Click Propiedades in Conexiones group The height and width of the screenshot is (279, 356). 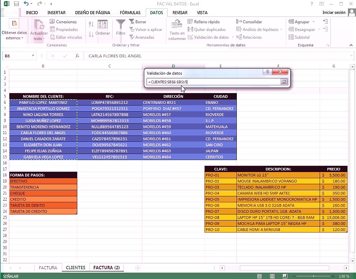pyautogui.click(x=64, y=29)
